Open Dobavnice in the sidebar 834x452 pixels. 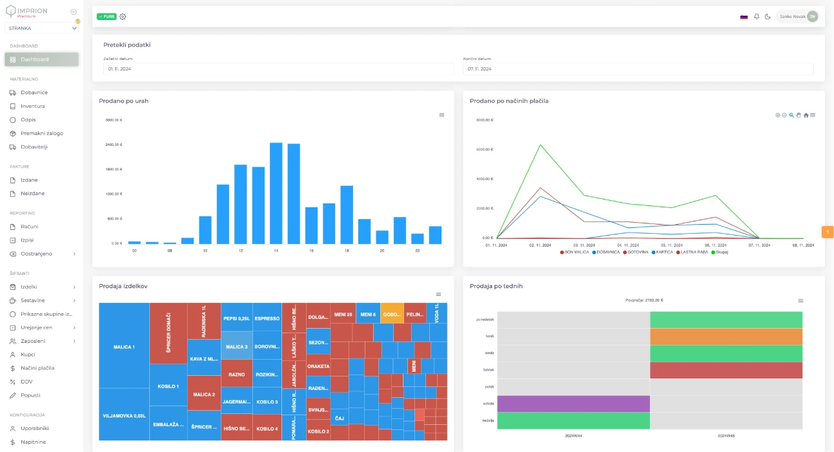(x=34, y=92)
